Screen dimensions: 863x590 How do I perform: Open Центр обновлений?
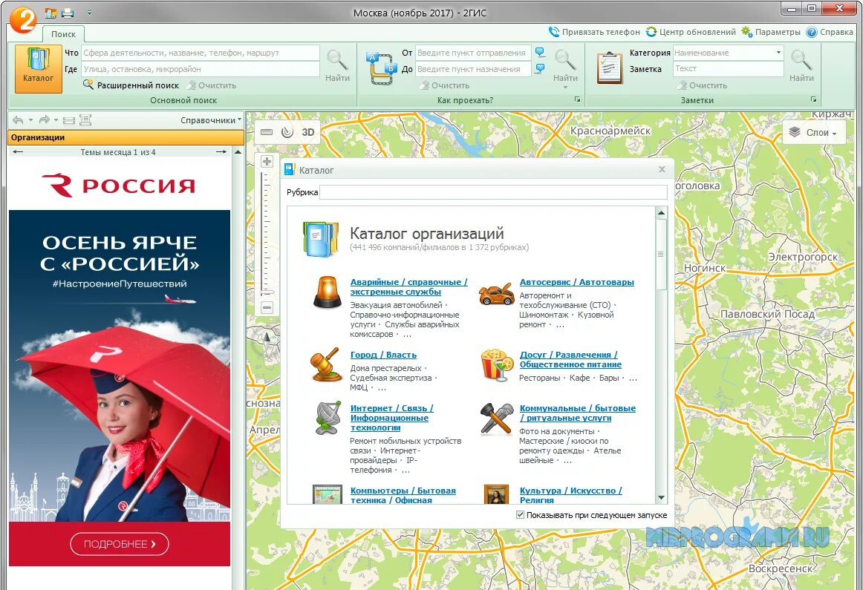pyautogui.click(x=691, y=32)
